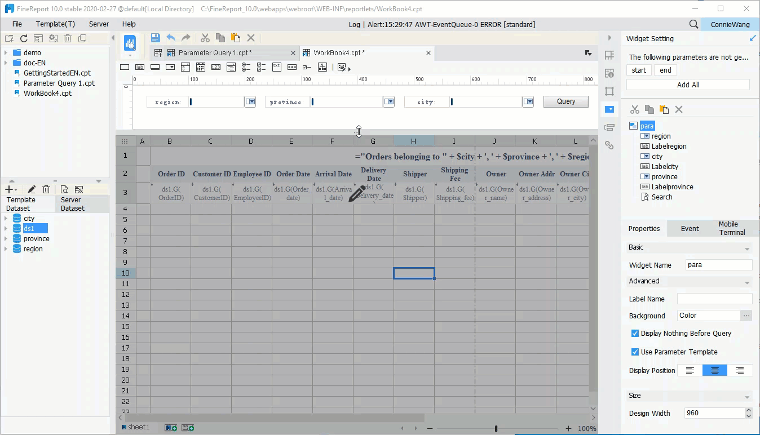
Task: Set display position to right align
Action: [740, 370]
